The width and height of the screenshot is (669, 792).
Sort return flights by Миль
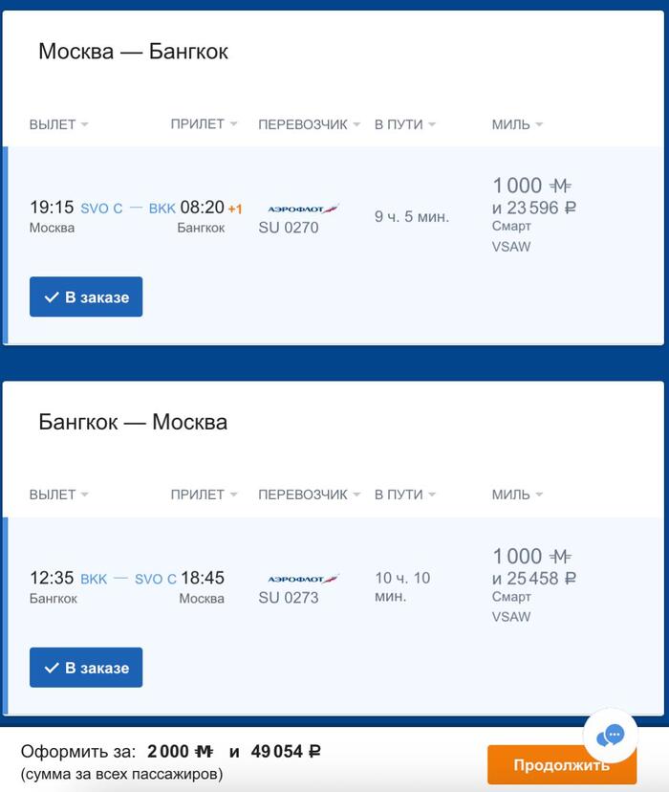point(517,495)
